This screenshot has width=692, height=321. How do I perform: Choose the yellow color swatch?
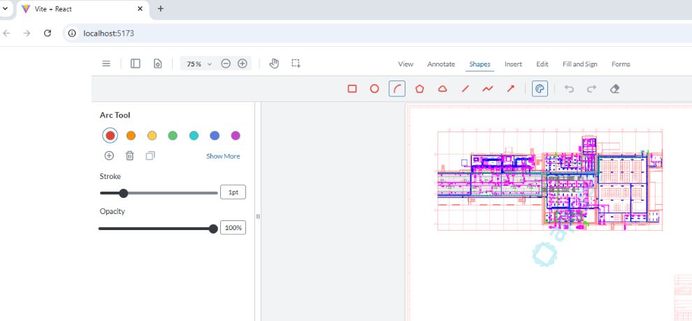[152, 136]
